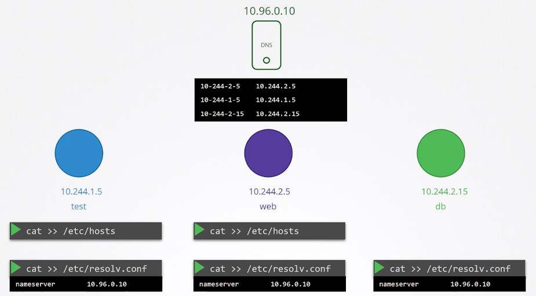Select the green db pod circle
536x296 pixels.
tap(440, 153)
